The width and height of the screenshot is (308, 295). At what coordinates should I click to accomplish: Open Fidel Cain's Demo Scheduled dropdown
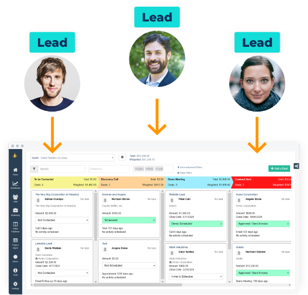pyautogui.click(x=195, y=224)
